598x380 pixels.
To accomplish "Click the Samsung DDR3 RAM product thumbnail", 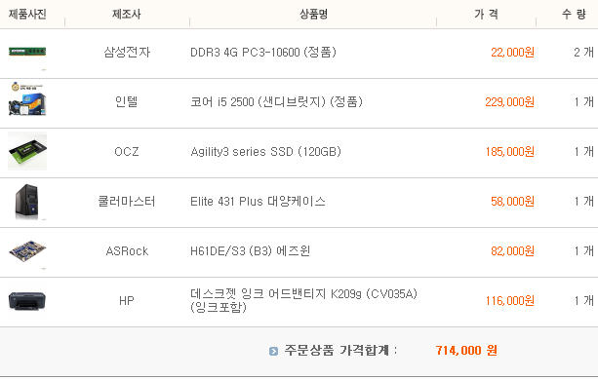I will coord(27,52).
